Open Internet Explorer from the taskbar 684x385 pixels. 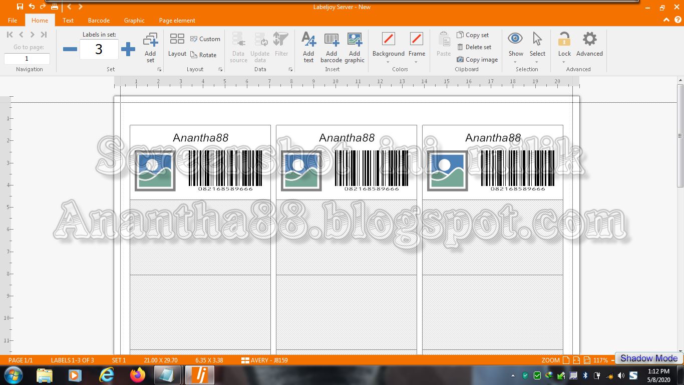pyautogui.click(x=107, y=375)
